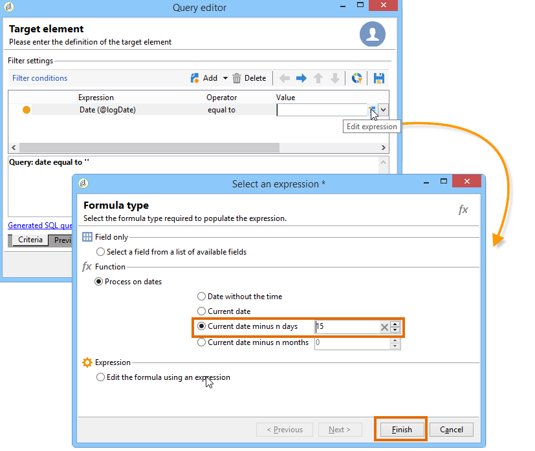
Task: Click the 'equal to' operator cell
Action: pyautogui.click(x=221, y=110)
